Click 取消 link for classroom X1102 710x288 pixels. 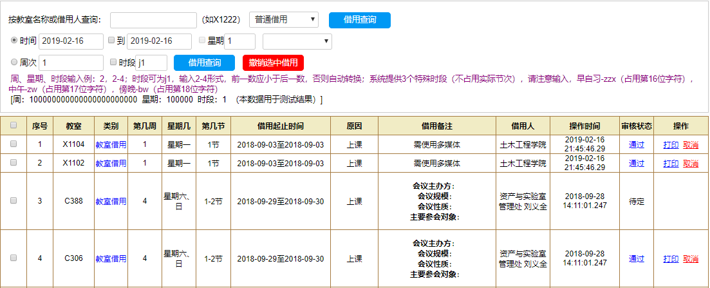[691, 164]
